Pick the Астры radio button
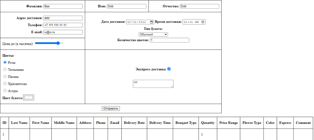Screen dimensions: 314x140 click(x=5, y=91)
